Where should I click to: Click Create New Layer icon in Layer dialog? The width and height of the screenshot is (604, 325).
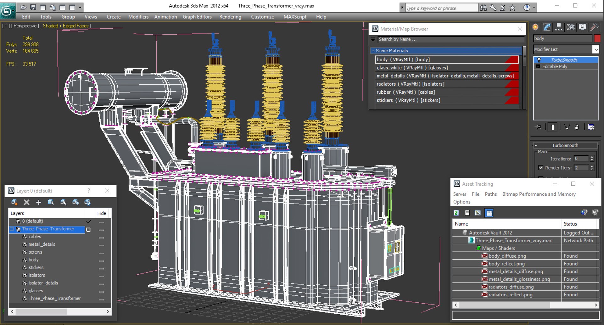pos(14,202)
